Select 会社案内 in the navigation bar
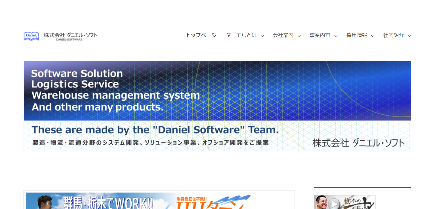445x209 pixels. point(283,35)
